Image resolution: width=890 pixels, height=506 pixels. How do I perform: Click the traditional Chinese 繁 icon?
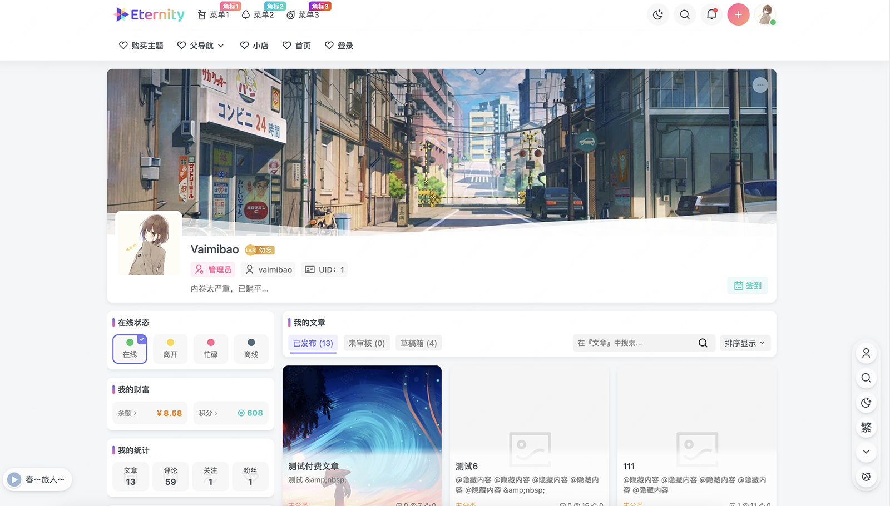866,427
